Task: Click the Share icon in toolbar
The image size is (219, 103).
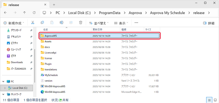Action: click(x=71, y=23)
